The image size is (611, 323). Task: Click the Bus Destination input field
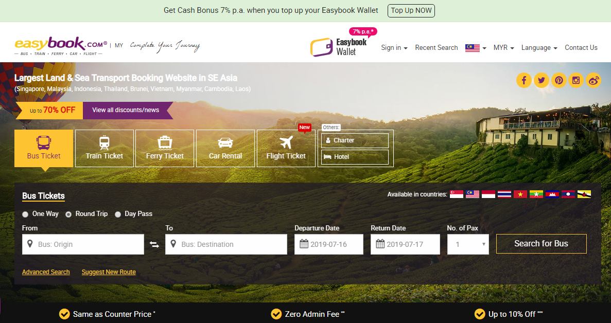tap(226, 244)
